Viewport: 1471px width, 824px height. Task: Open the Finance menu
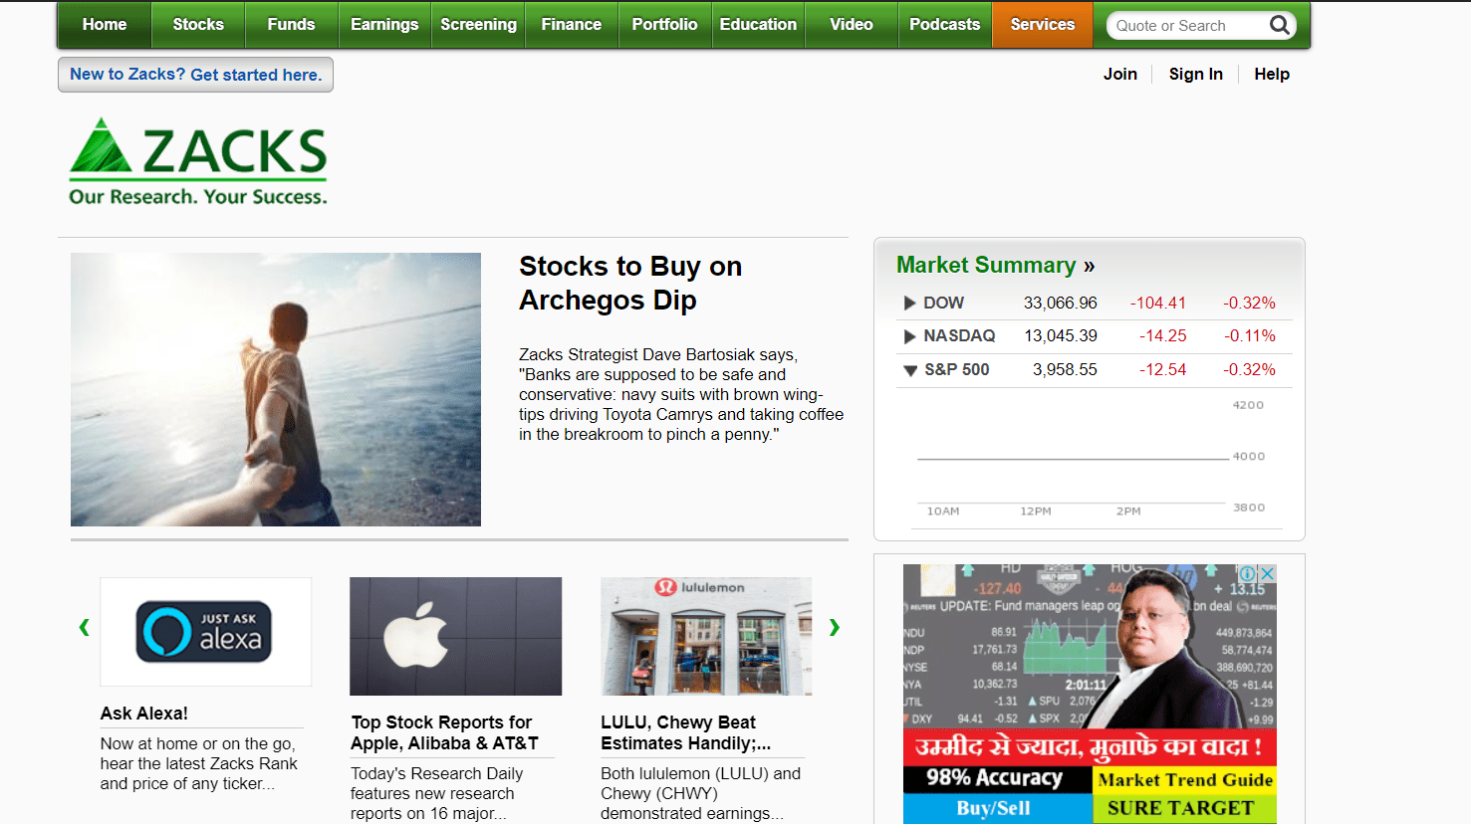point(572,25)
